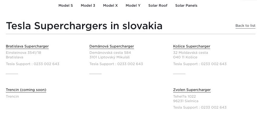The width and height of the screenshot is (257, 118).
Task: Click the Demänovská cesta 584 address
Action: pyautogui.click(x=110, y=53)
